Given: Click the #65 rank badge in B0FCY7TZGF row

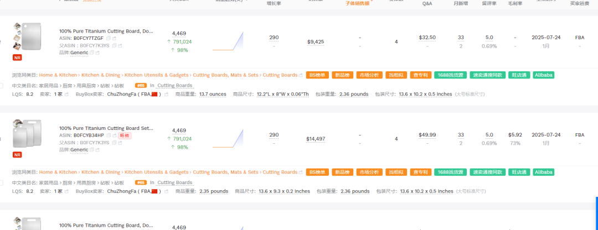Looking at the screenshot, I should click(141, 86).
